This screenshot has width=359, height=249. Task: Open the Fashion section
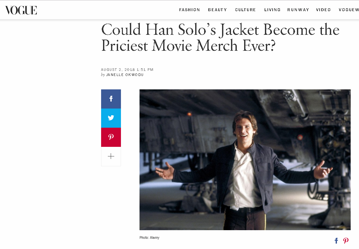189,10
